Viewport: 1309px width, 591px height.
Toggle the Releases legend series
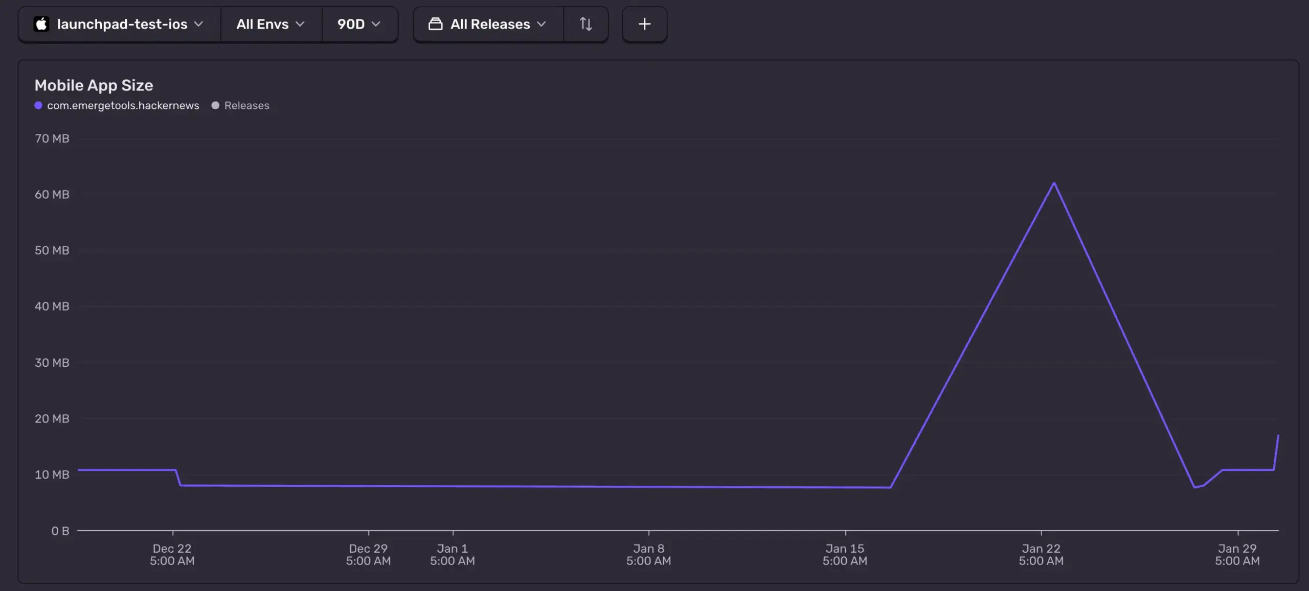coord(246,105)
